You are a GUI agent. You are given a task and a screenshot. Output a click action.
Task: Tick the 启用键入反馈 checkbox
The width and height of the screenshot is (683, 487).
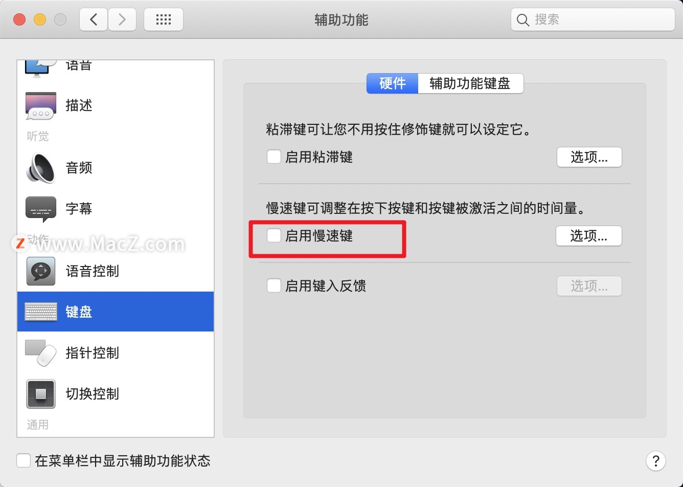(x=274, y=285)
